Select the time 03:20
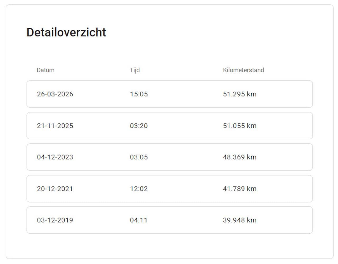Screen dimensions: 338x264 tap(139, 126)
